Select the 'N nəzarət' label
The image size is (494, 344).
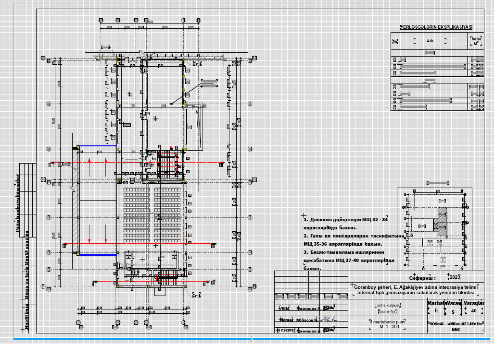tap(285, 330)
